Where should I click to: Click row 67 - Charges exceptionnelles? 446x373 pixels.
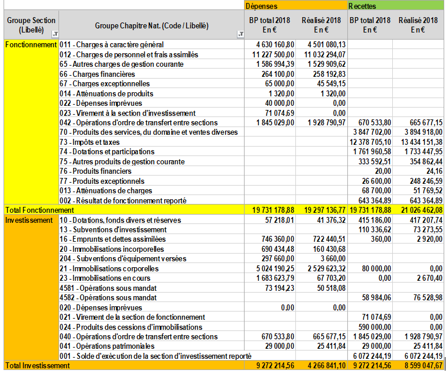pyautogui.click(x=105, y=84)
